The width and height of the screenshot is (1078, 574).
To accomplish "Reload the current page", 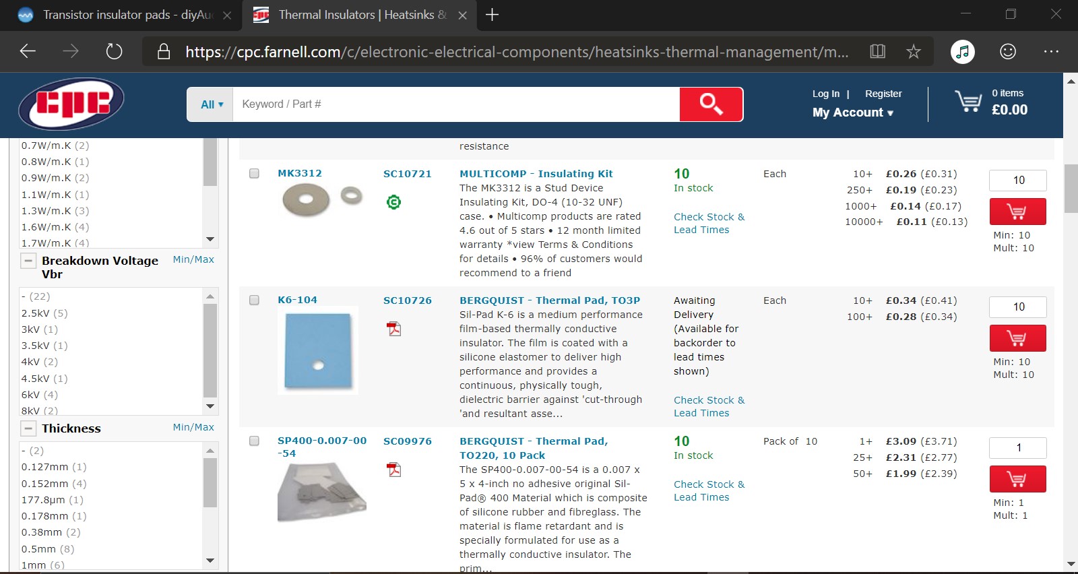I will (x=115, y=51).
